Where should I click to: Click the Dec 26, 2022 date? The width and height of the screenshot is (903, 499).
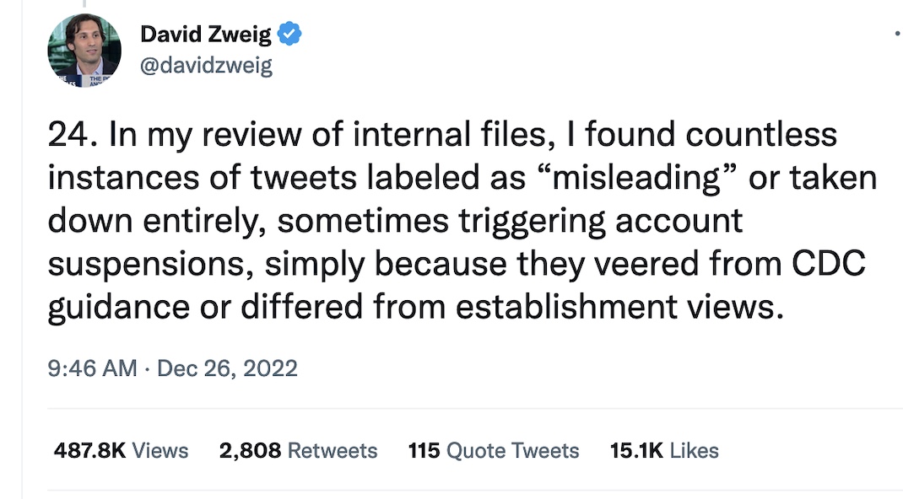(x=227, y=368)
